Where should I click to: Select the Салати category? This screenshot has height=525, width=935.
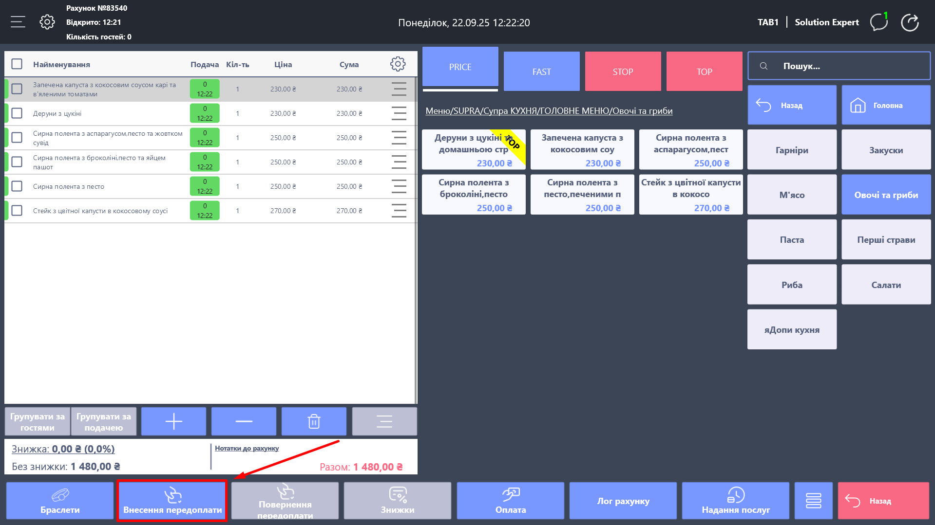886,285
